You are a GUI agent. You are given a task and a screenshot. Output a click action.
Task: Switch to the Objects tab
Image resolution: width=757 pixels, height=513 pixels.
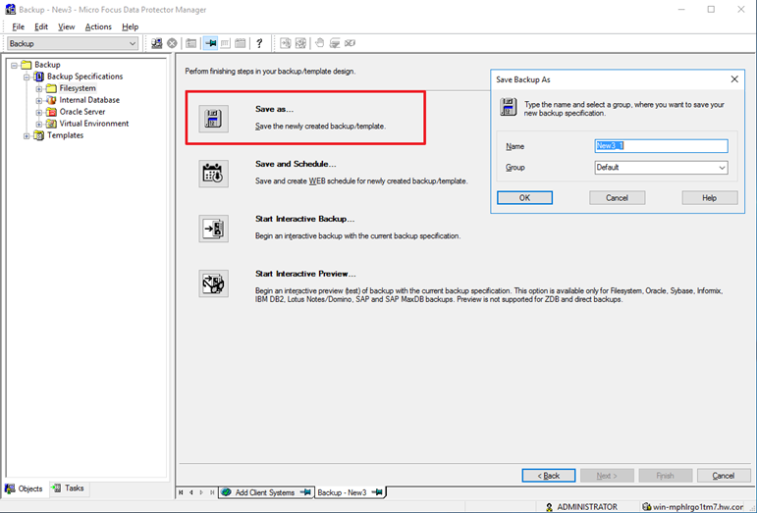[25, 488]
